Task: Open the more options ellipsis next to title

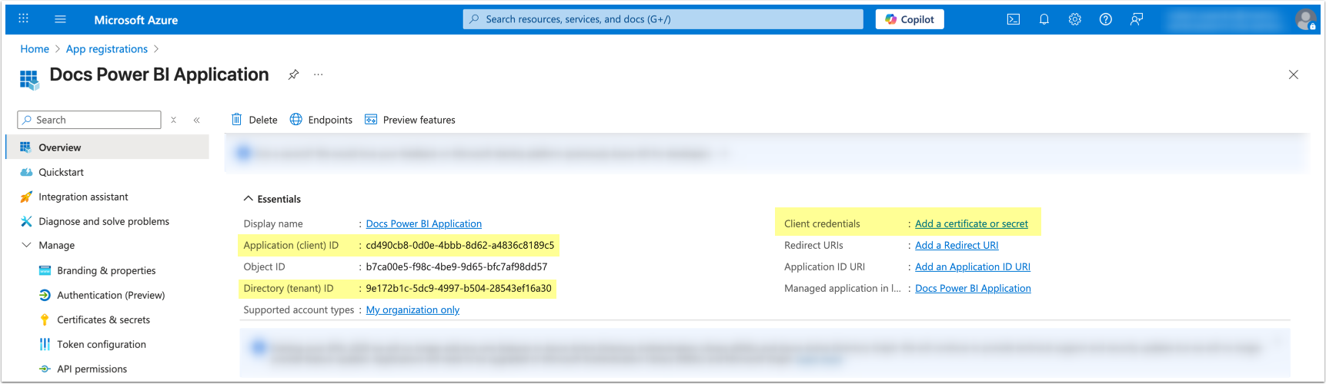Action: coord(319,74)
